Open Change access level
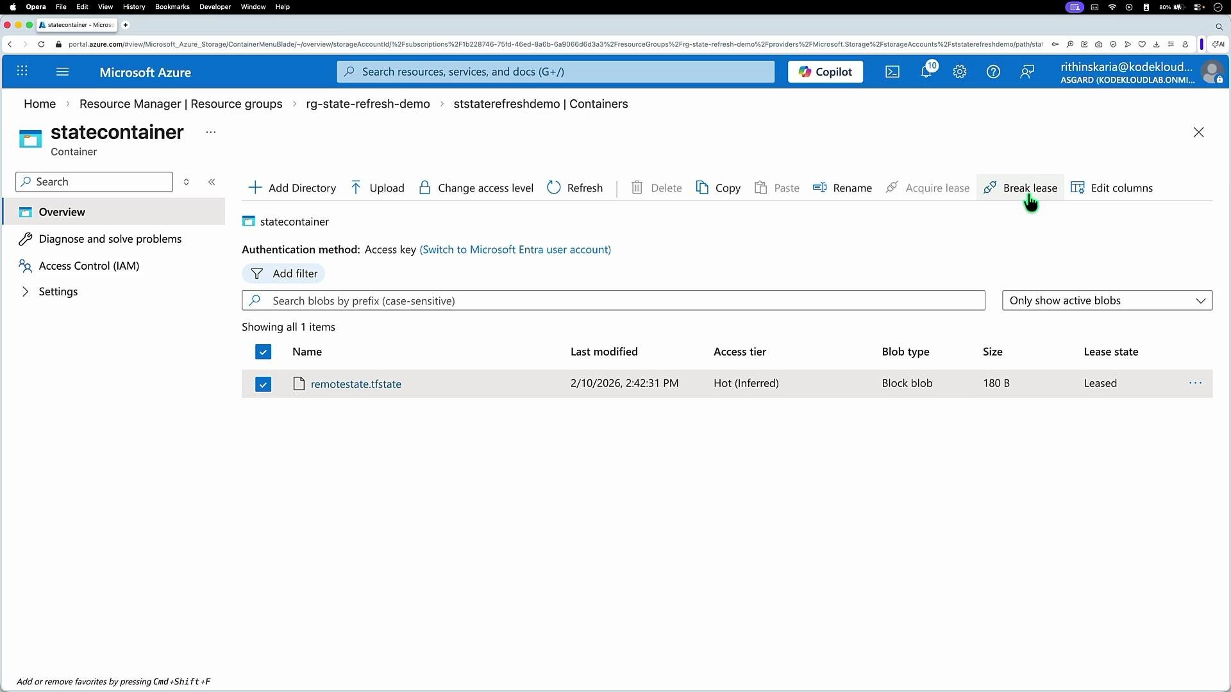 (476, 188)
